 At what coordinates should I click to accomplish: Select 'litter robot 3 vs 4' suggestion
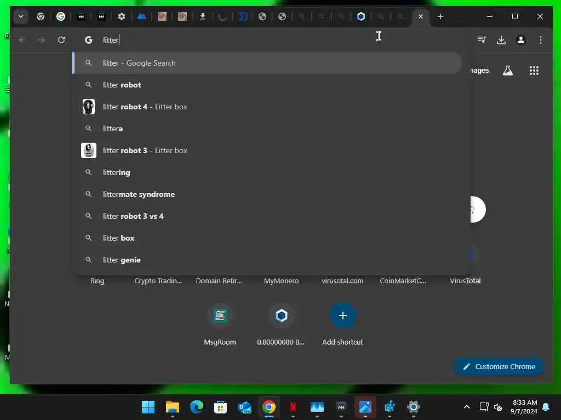coord(267,216)
